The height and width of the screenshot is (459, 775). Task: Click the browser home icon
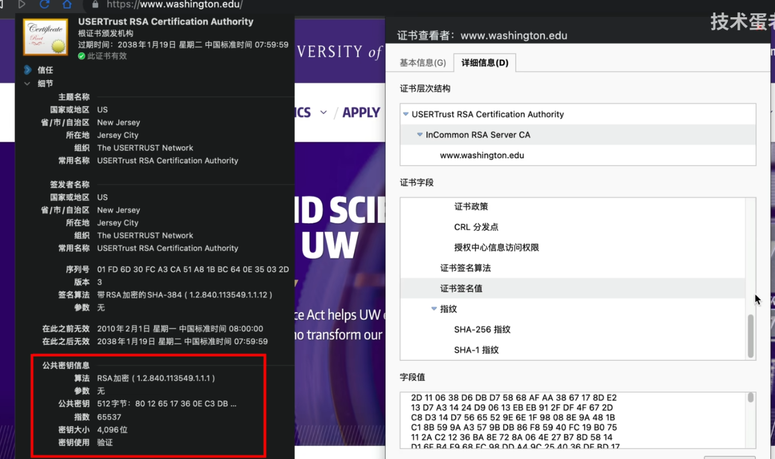click(x=67, y=5)
